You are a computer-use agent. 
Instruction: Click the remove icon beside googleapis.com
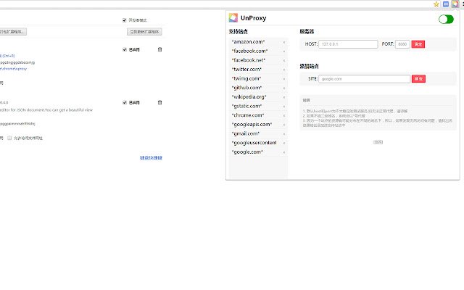284,125
